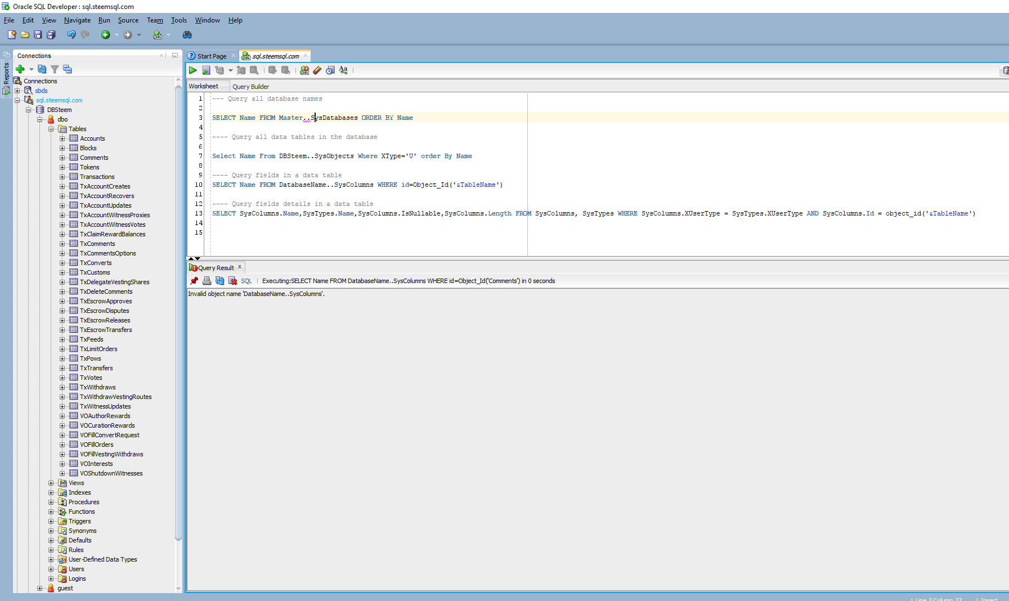The width and height of the screenshot is (1009, 601).
Task: Click the SQL Tuning Advisor icon
Action: click(254, 70)
